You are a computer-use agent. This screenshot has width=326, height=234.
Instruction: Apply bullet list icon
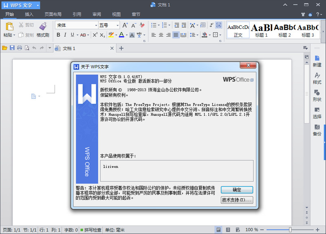click(x=154, y=25)
